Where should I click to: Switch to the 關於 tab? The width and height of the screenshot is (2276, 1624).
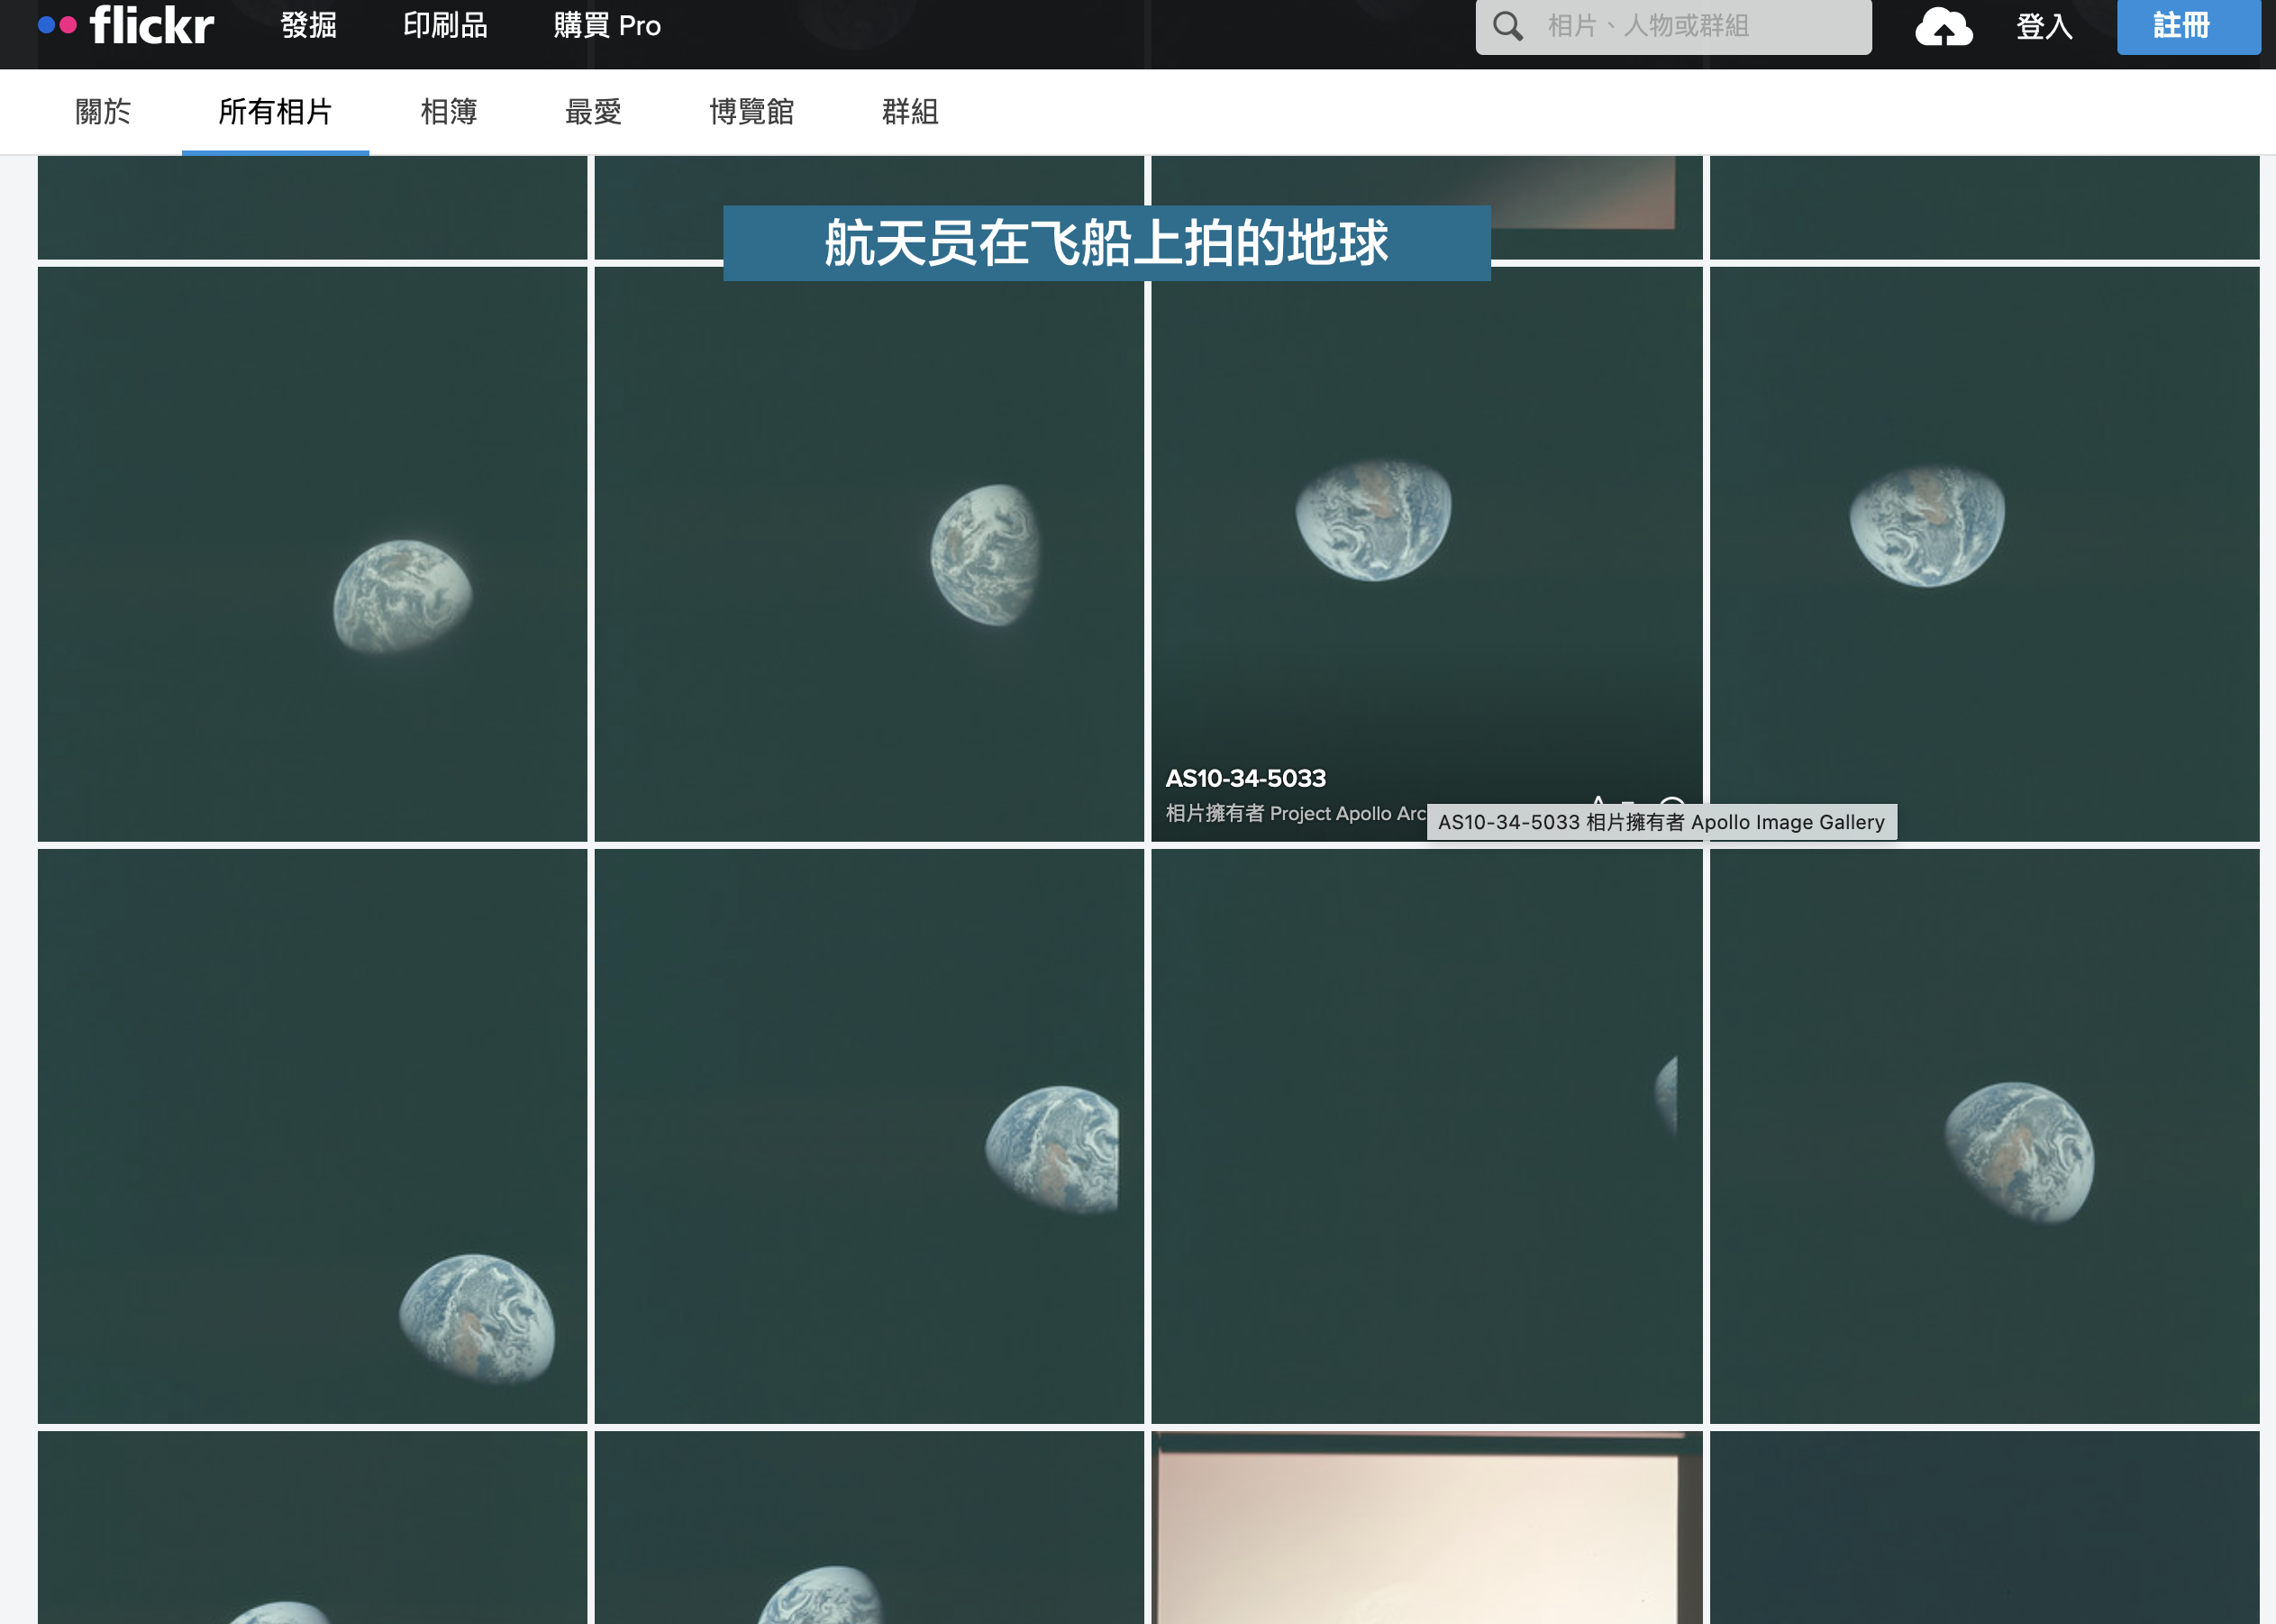coord(103,112)
